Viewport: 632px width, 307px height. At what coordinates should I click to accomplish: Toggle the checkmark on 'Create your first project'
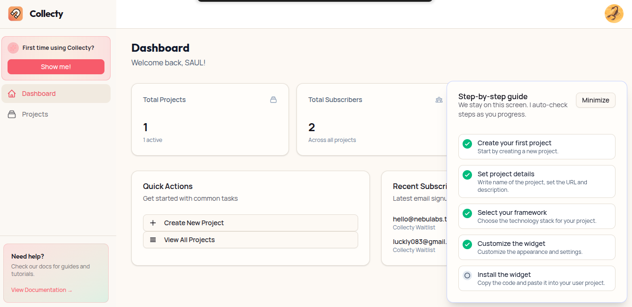click(467, 143)
